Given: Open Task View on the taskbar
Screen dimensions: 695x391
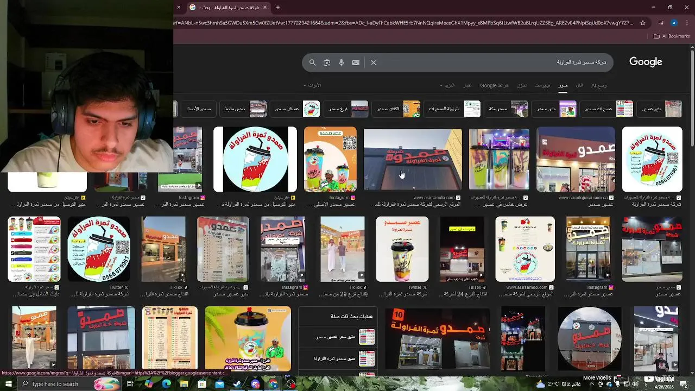Looking at the screenshot, I should click(130, 384).
